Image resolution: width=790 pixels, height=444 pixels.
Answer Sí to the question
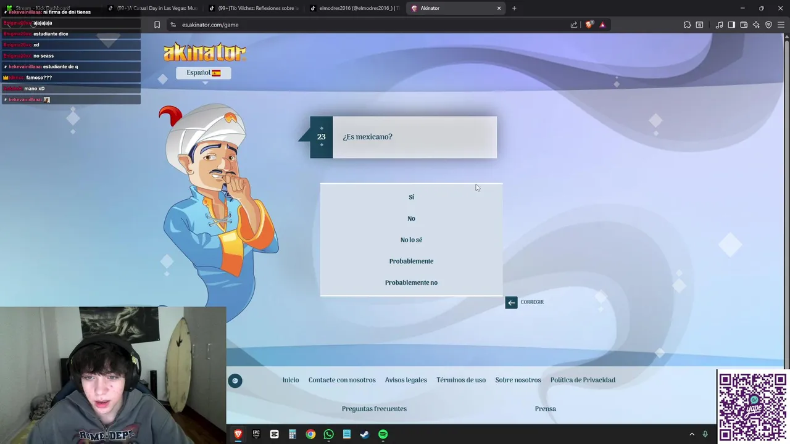point(411,197)
